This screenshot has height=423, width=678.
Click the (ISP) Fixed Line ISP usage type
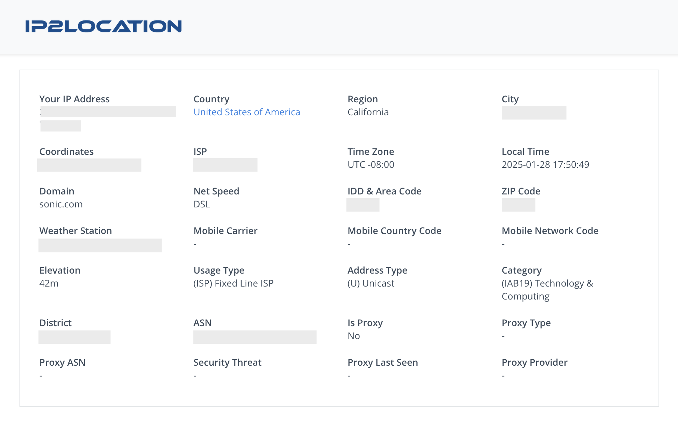pyautogui.click(x=233, y=283)
